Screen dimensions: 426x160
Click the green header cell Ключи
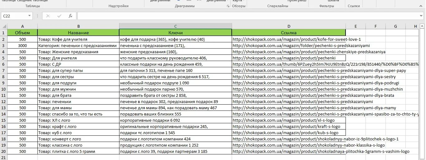176,33
